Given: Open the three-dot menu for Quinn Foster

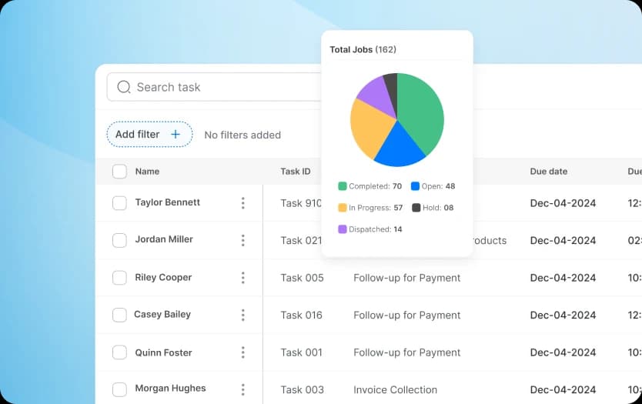Looking at the screenshot, I should tap(242, 352).
